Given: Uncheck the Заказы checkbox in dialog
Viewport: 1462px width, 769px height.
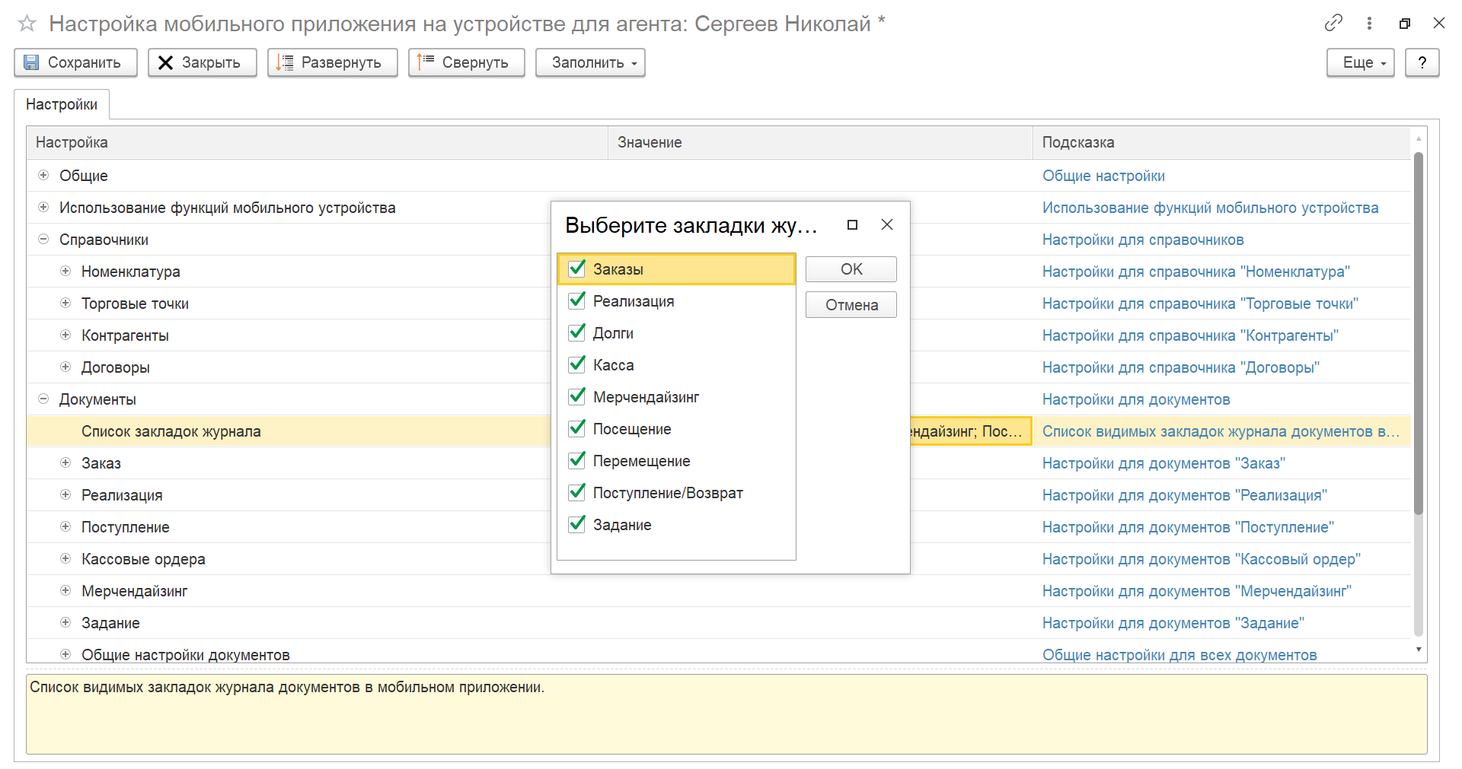Looking at the screenshot, I should point(577,269).
